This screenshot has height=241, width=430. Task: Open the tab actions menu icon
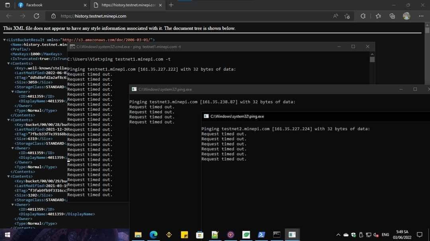click(8, 5)
